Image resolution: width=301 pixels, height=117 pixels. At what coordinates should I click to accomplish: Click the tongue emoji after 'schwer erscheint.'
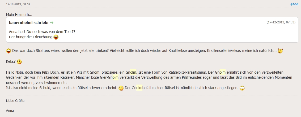121,88
